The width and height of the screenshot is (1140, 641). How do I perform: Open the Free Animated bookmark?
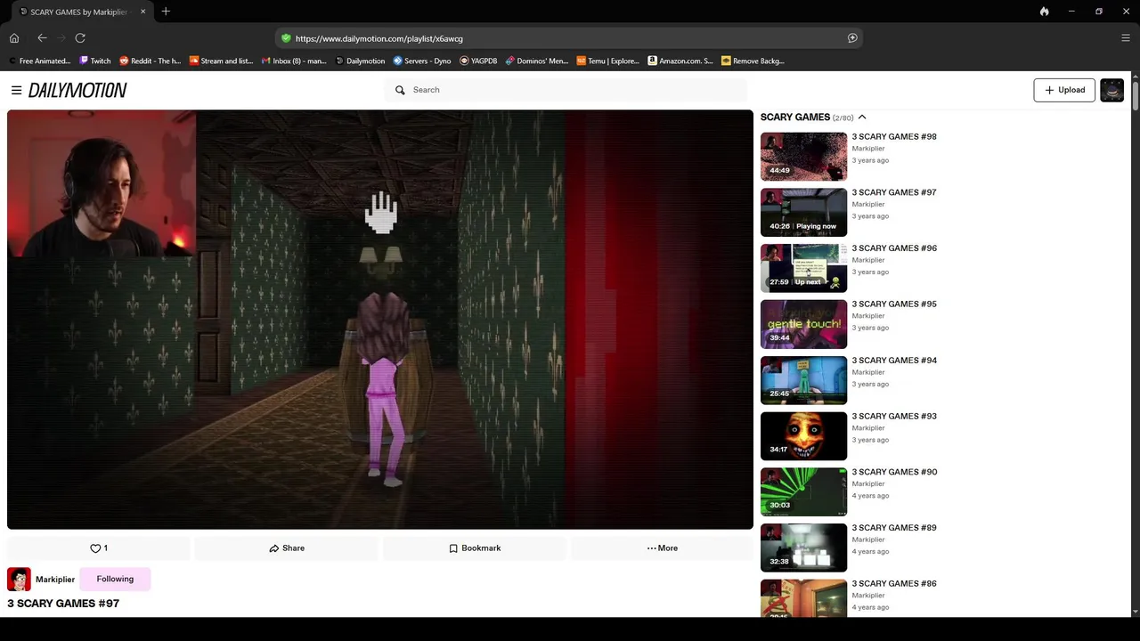coord(39,61)
